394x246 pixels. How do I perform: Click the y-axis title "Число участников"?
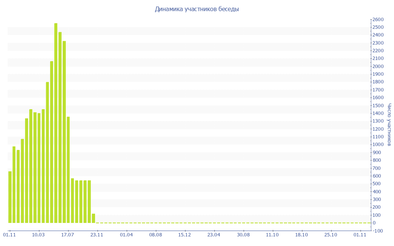[389, 125]
